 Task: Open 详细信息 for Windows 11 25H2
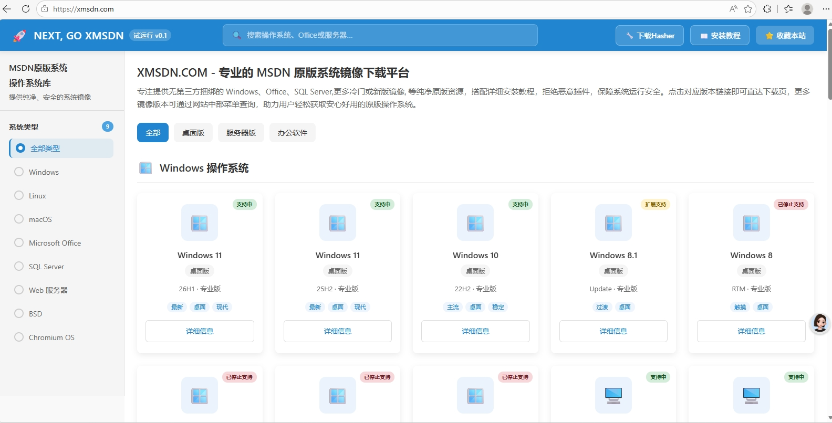click(338, 331)
